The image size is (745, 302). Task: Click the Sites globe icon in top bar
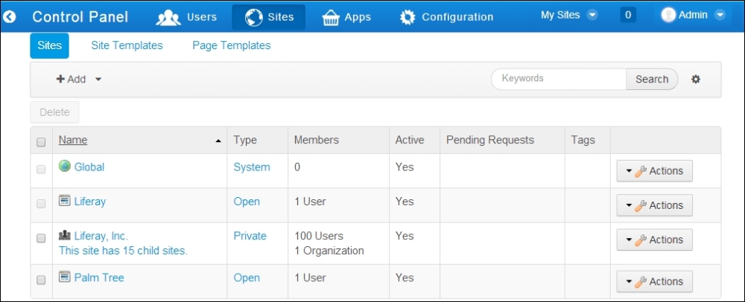(254, 18)
